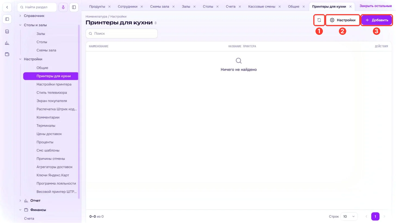
Task: Close the Кассовые смены tab
Action: (280, 7)
